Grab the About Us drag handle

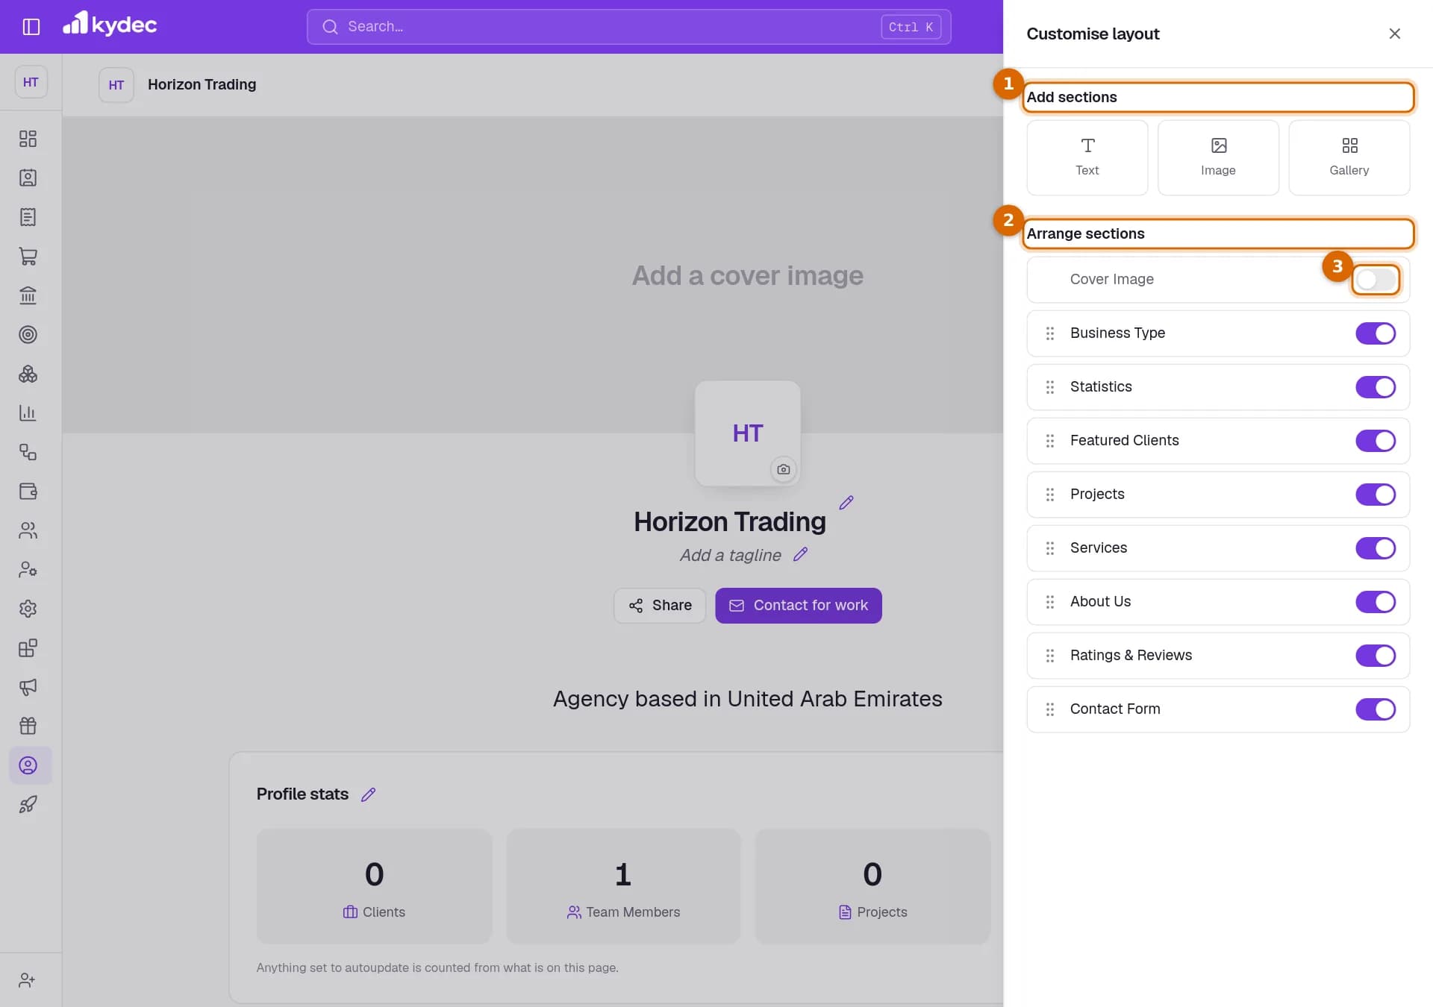pos(1049,602)
